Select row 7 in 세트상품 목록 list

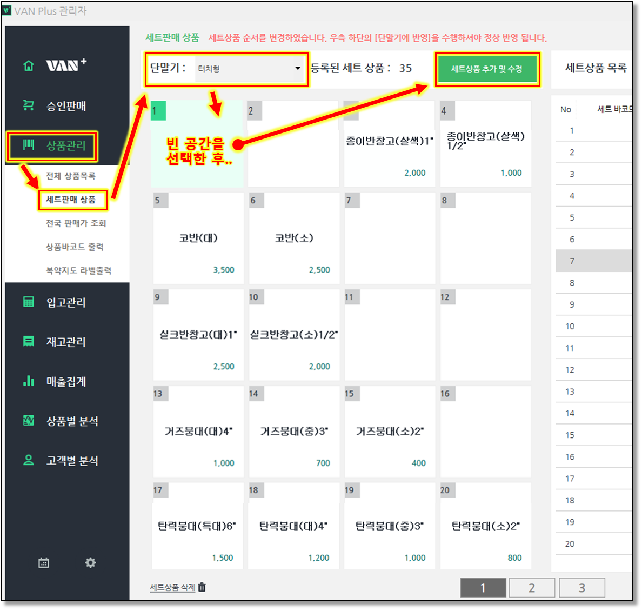point(593,261)
